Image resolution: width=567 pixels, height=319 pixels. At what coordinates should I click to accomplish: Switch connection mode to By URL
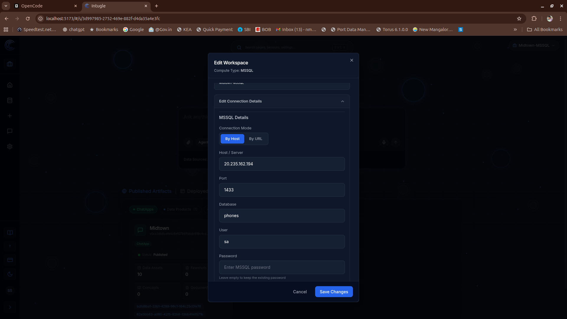(x=255, y=139)
